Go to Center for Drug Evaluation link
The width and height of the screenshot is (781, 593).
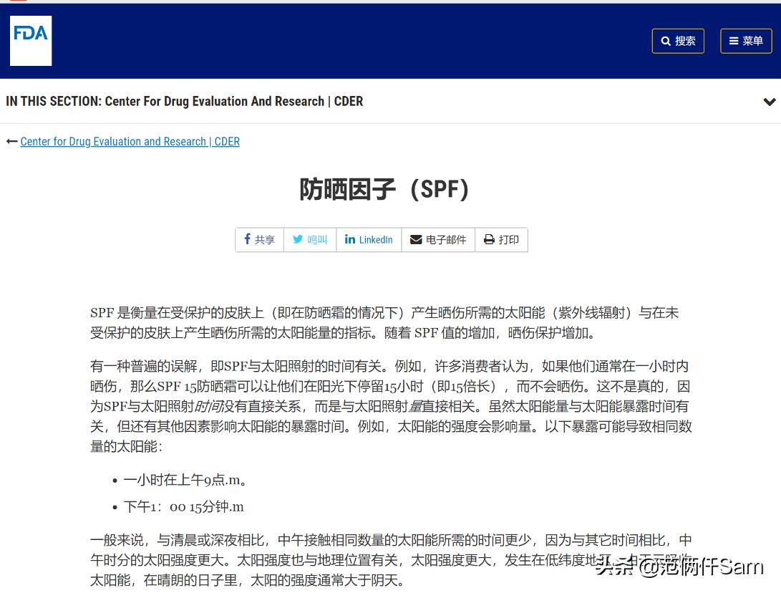point(130,142)
